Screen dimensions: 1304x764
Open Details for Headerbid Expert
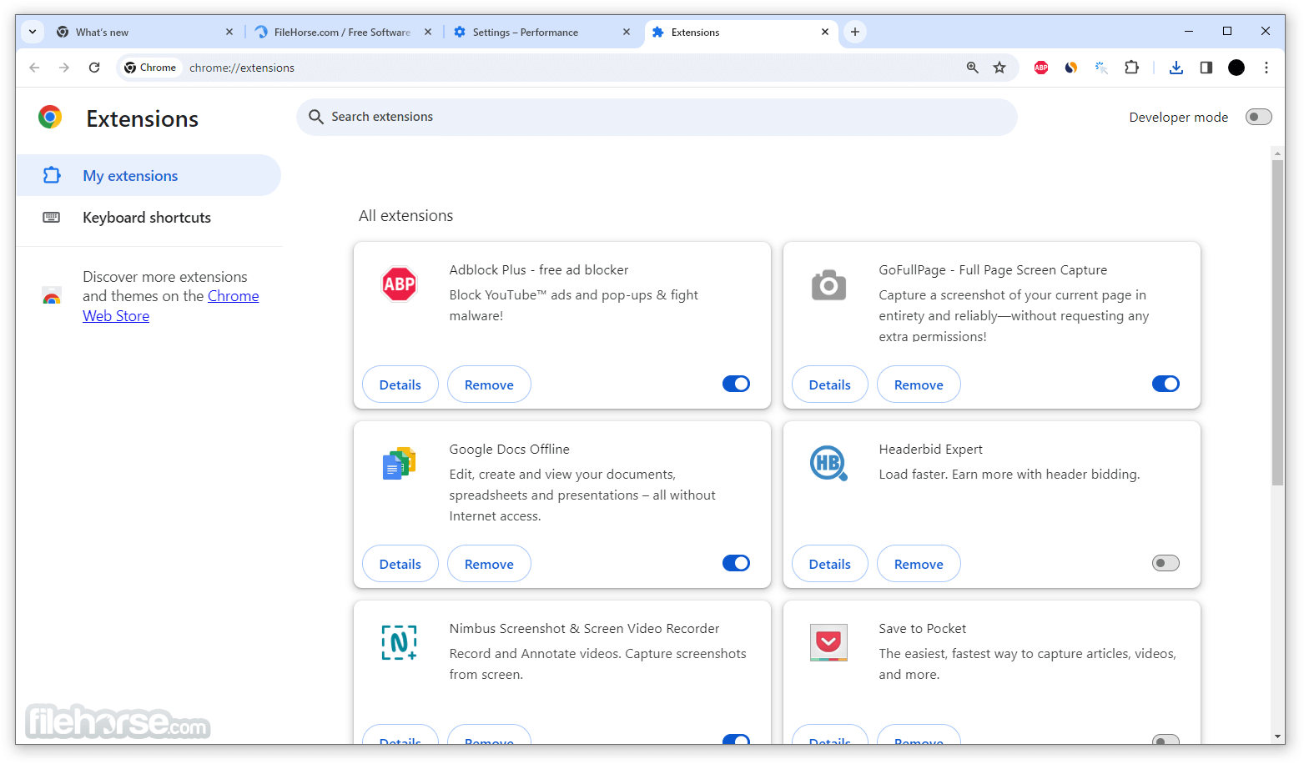pyautogui.click(x=830, y=564)
